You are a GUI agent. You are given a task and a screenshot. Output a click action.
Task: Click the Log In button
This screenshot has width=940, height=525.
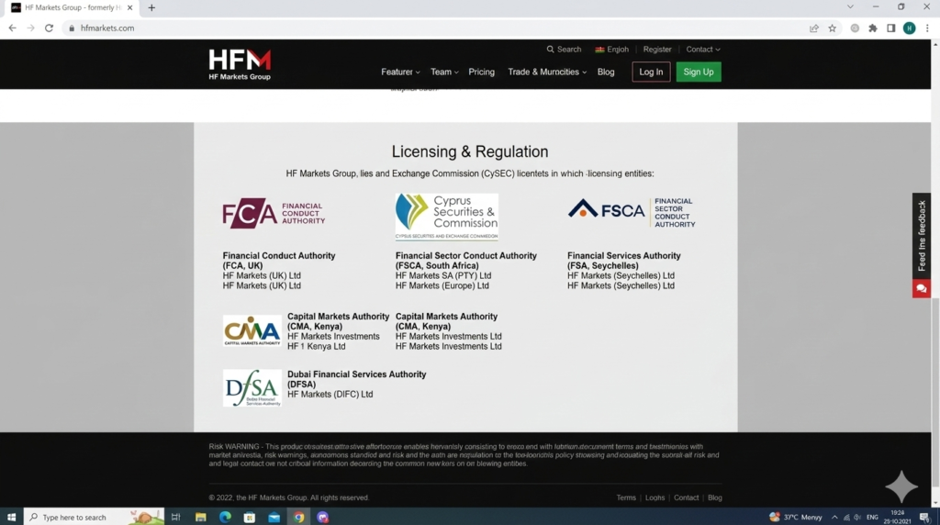651,72
